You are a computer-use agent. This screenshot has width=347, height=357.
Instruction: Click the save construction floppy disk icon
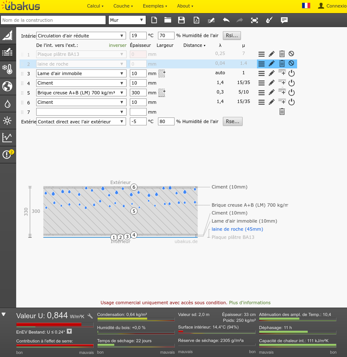[x=181, y=20]
